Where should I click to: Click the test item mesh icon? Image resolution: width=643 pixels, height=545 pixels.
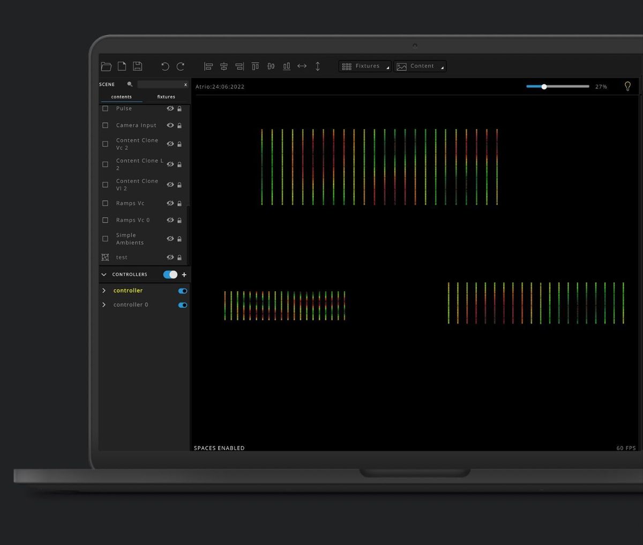click(105, 258)
